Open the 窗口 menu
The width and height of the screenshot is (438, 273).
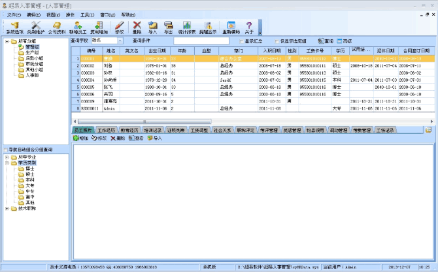[x=108, y=15]
